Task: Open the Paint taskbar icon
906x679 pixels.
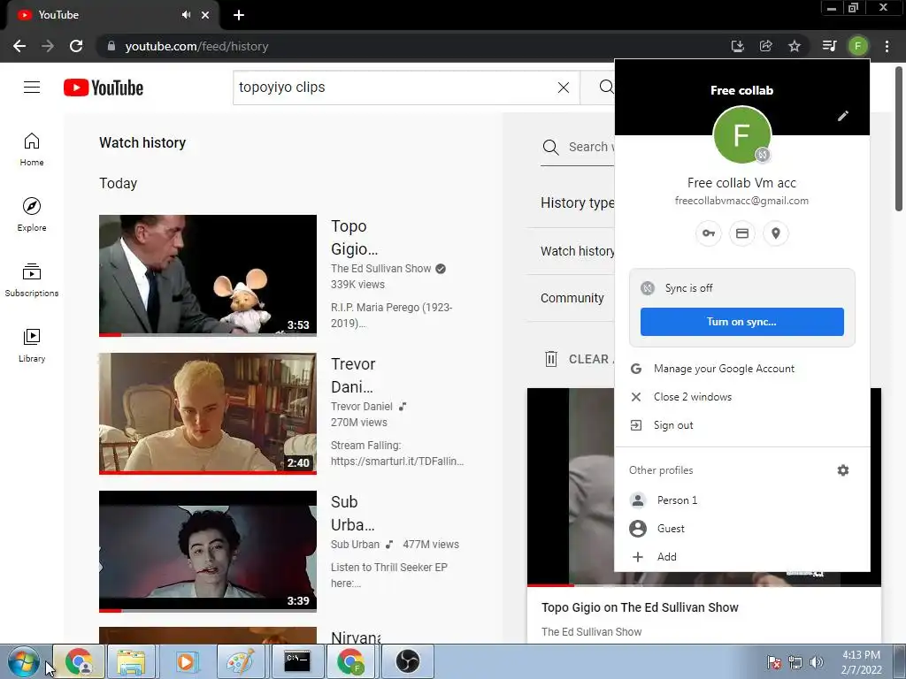Action: [x=241, y=661]
